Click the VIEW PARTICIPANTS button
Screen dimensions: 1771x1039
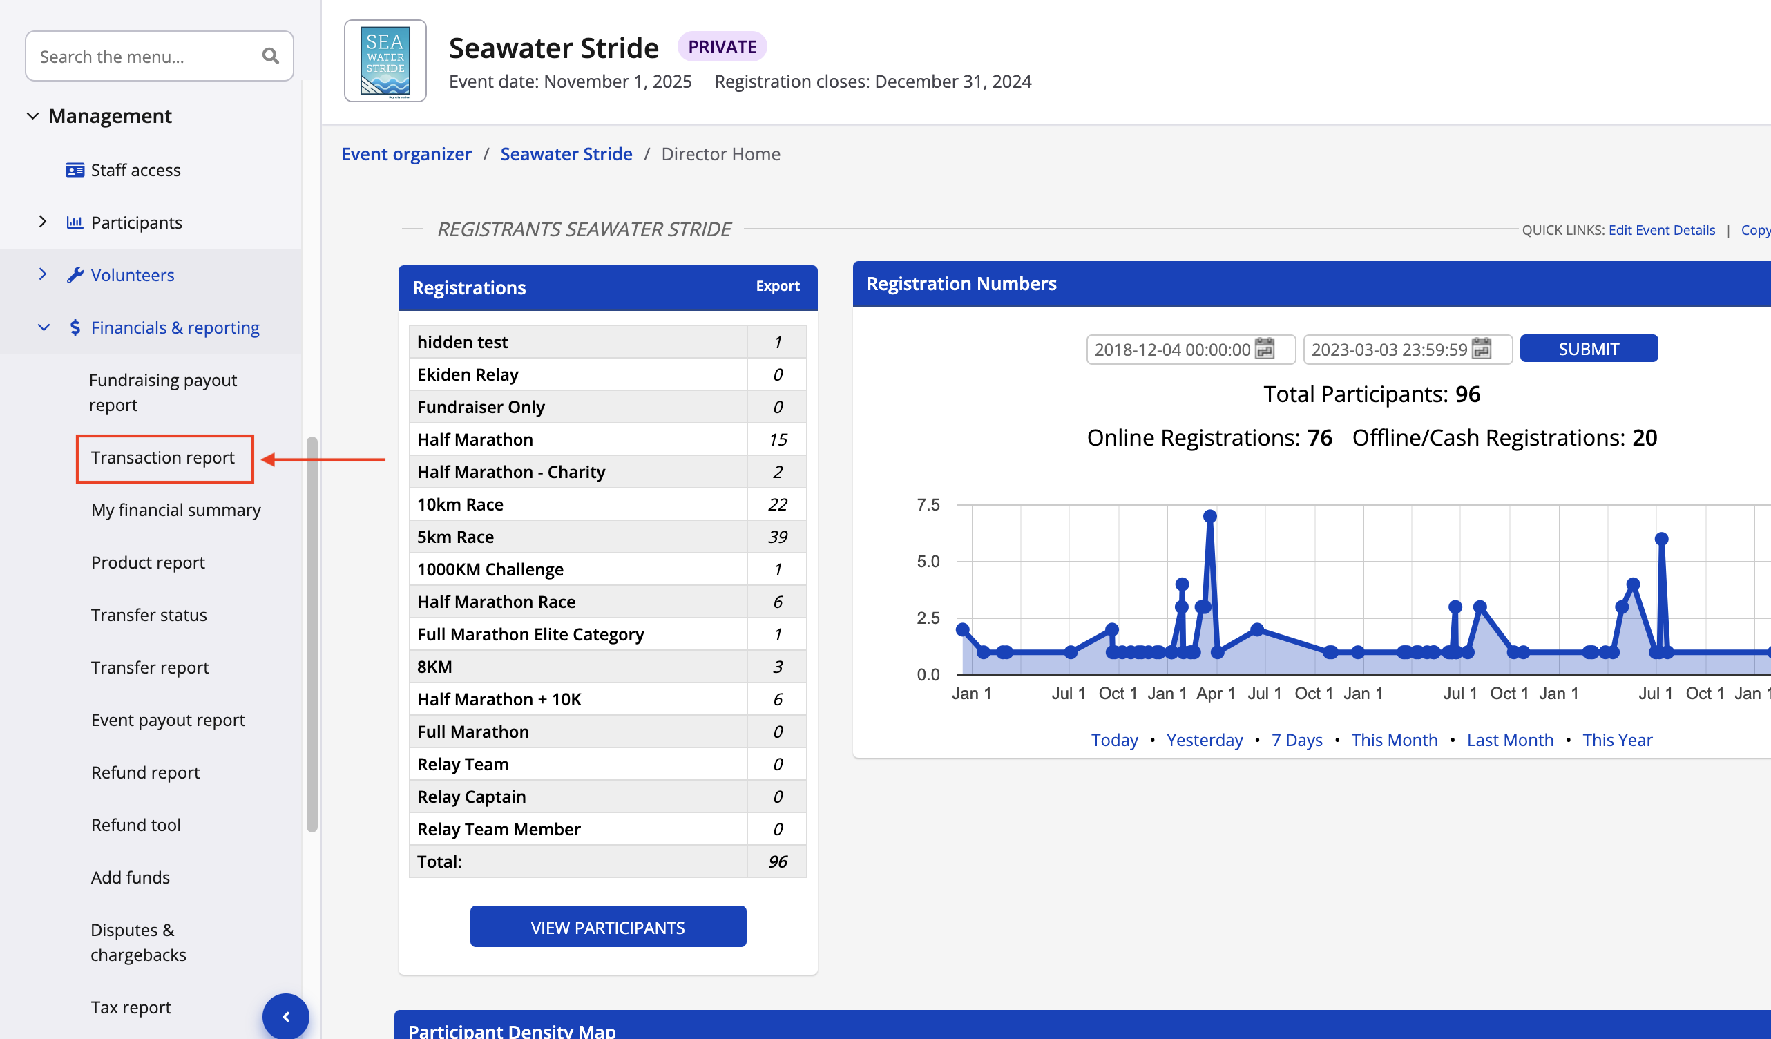point(607,927)
